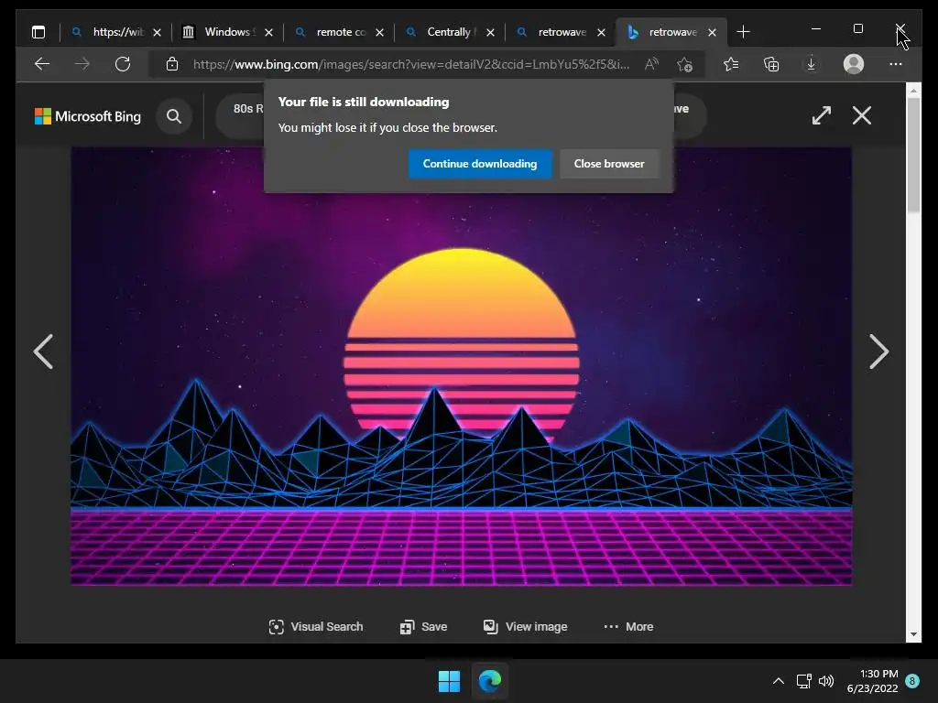The height and width of the screenshot is (703, 938).
Task: Click Continue downloading button
Action: point(480,164)
